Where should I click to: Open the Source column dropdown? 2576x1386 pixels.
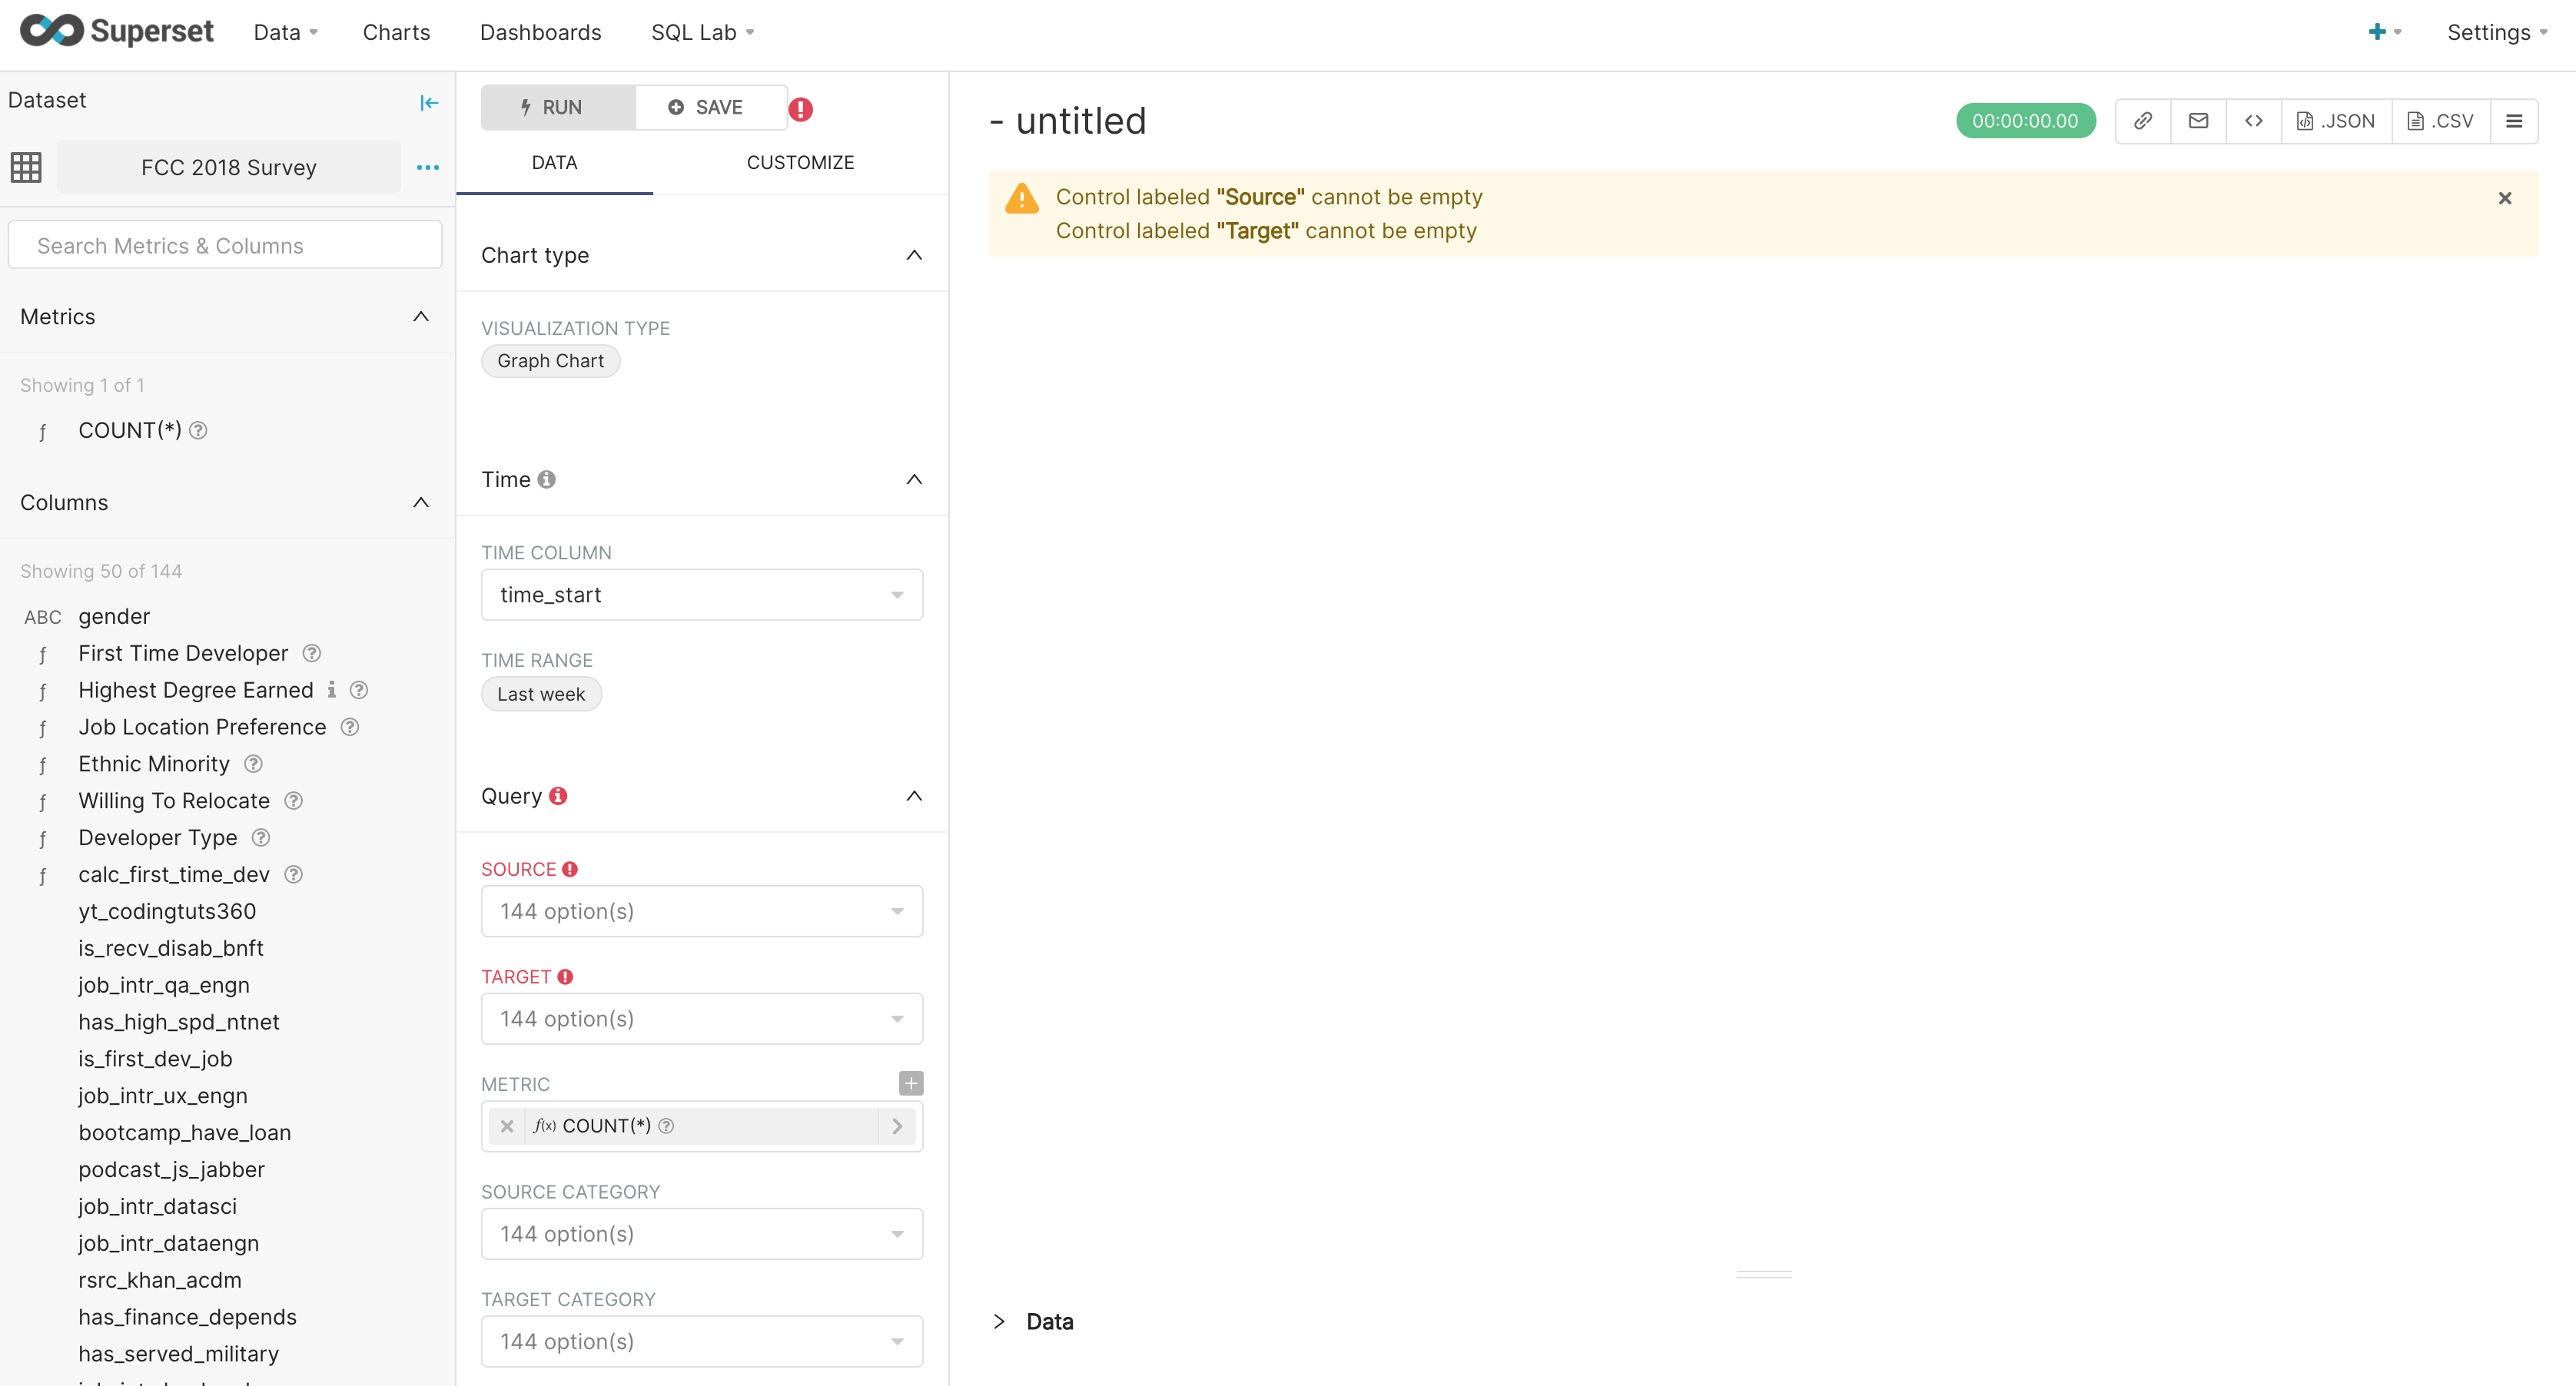point(701,911)
